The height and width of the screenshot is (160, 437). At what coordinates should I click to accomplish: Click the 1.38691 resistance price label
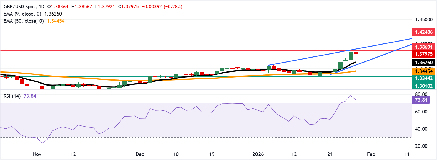[x=423, y=47]
